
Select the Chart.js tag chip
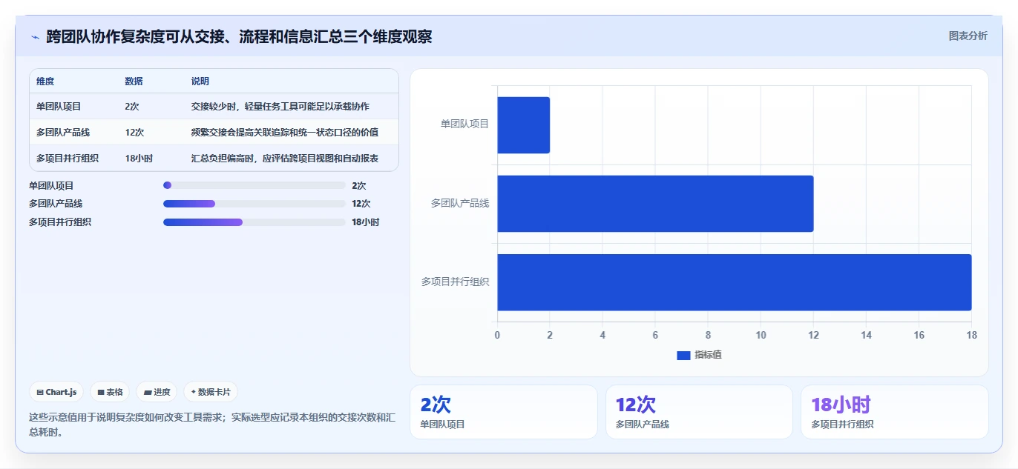[x=56, y=392]
